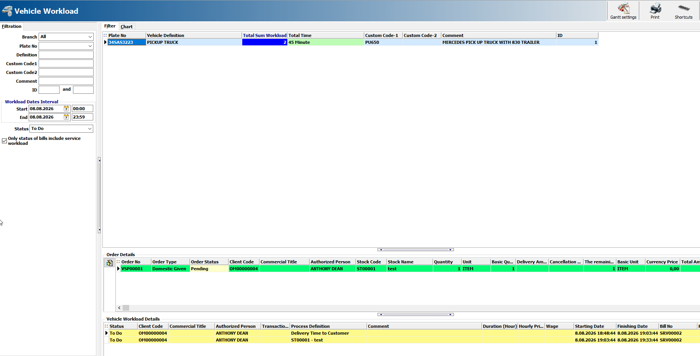Click the PU650 custom code cell
The height and width of the screenshot is (356, 700).
point(383,42)
